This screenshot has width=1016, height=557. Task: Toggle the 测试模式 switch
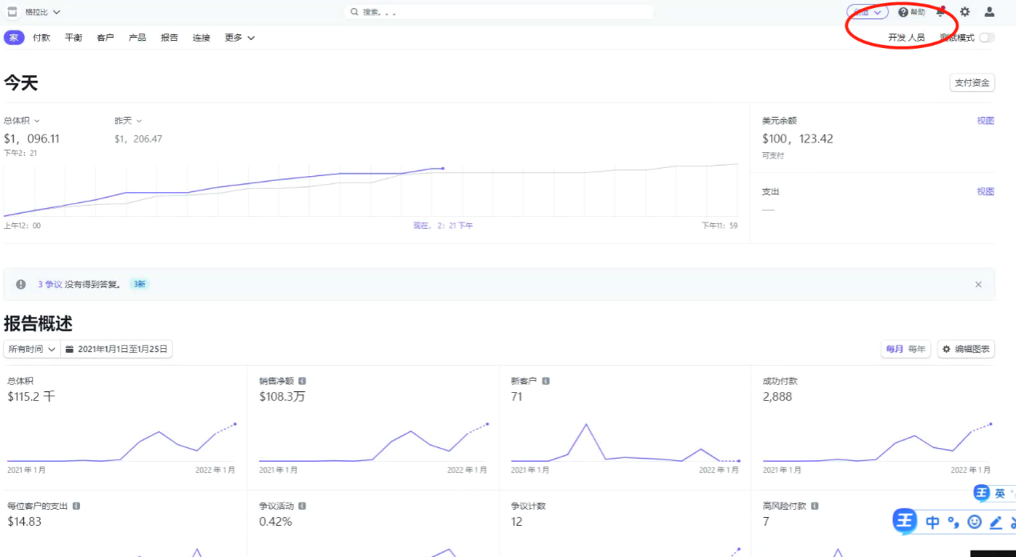[986, 38]
